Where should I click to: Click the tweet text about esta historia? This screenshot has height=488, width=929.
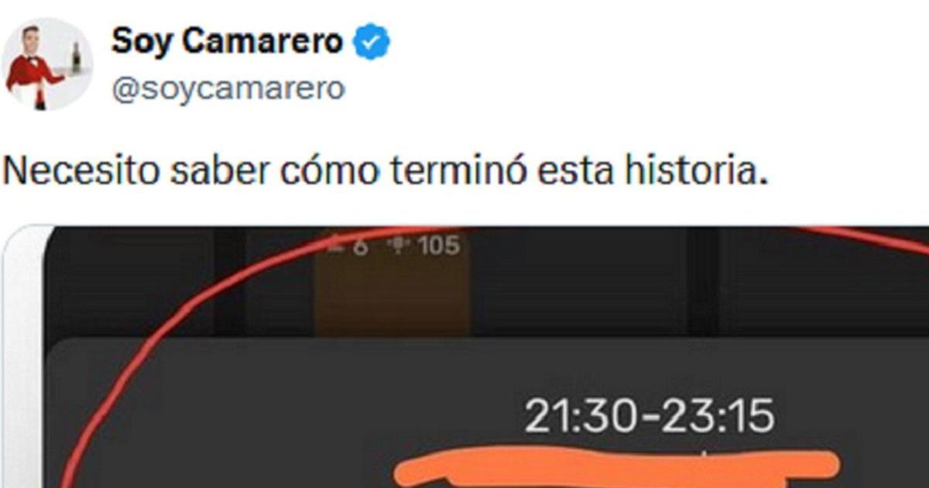pos(385,171)
